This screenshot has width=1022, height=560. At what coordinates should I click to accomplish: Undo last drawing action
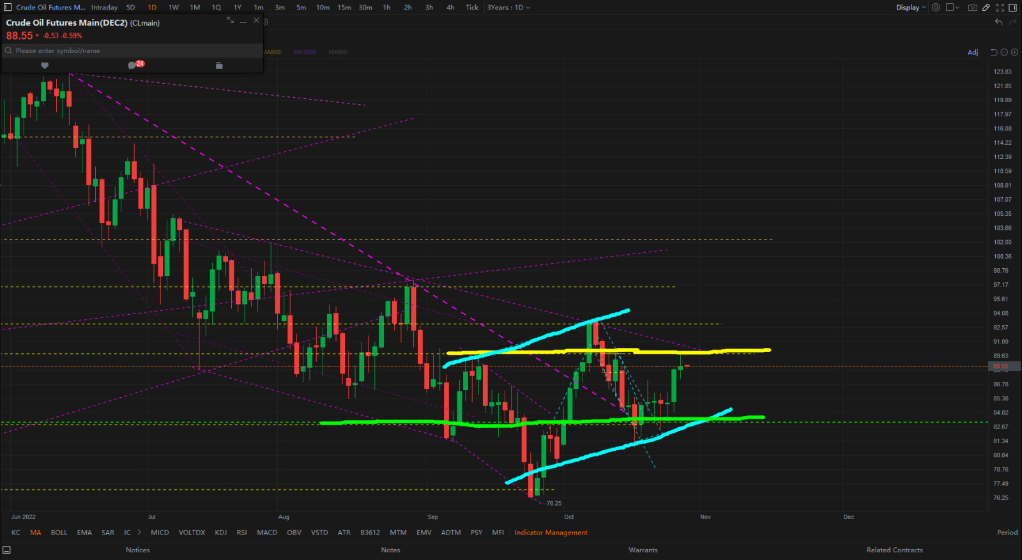tap(999, 22)
